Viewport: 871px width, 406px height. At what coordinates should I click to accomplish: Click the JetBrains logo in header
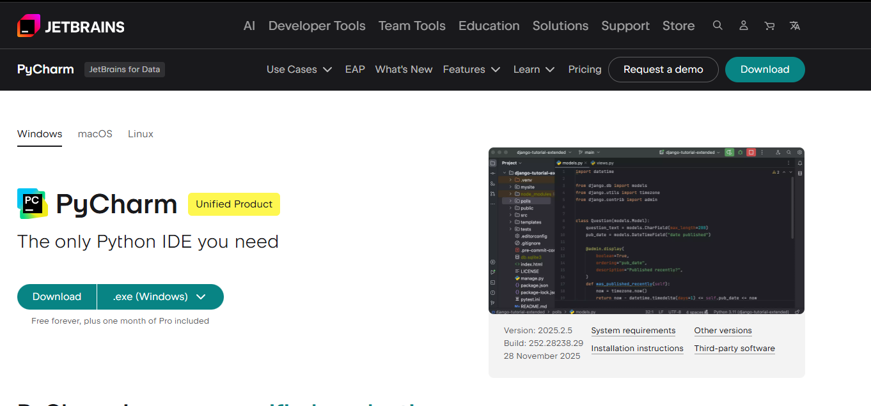coord(71,26)
